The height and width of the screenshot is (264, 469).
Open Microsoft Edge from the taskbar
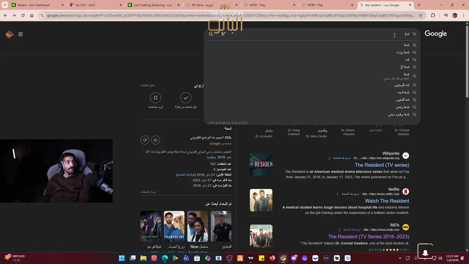[x=165, y=258]
